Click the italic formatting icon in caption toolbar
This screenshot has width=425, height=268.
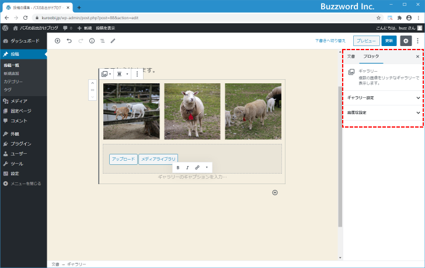click(187, 167)
